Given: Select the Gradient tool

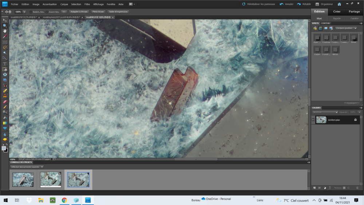Looking at the screenshot, I should (5, 123).
